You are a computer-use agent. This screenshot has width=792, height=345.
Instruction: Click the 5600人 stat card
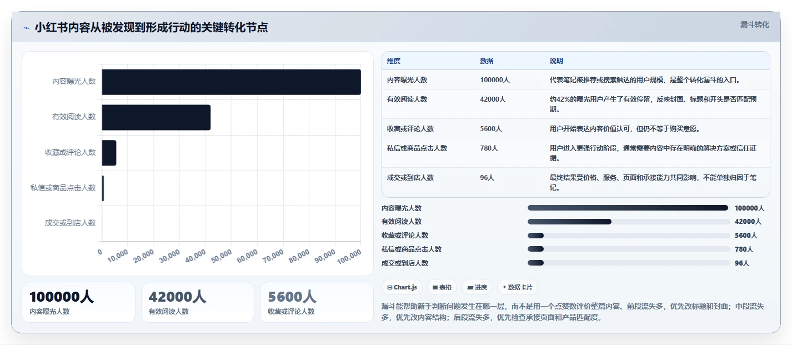(317, 302)
